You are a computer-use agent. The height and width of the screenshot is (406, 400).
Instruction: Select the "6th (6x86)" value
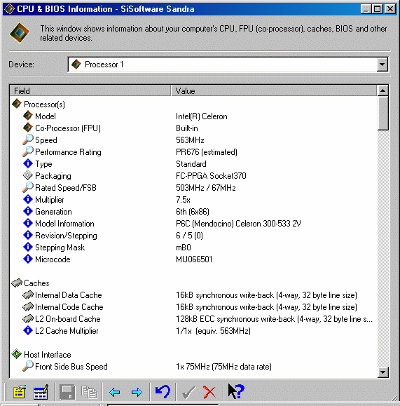[x=193, y=212]
